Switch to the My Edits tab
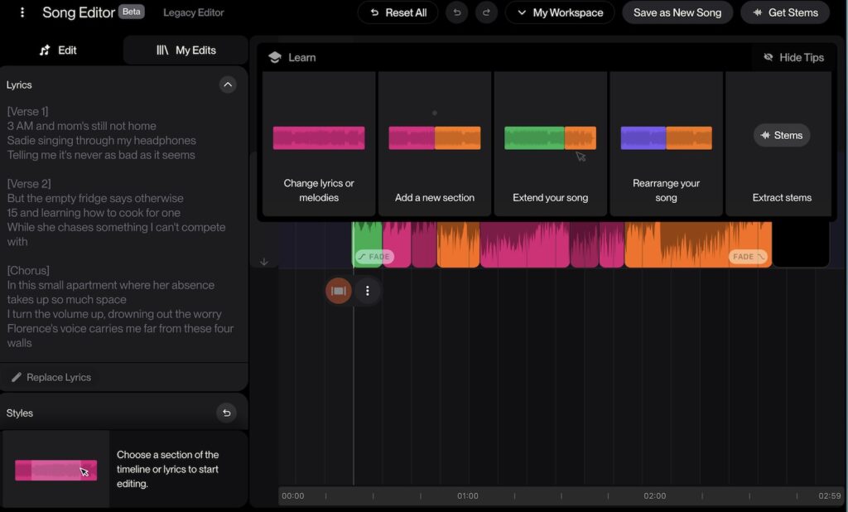 coord(185,50)
